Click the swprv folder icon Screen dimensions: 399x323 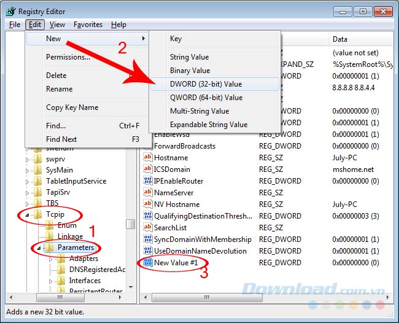38,159
